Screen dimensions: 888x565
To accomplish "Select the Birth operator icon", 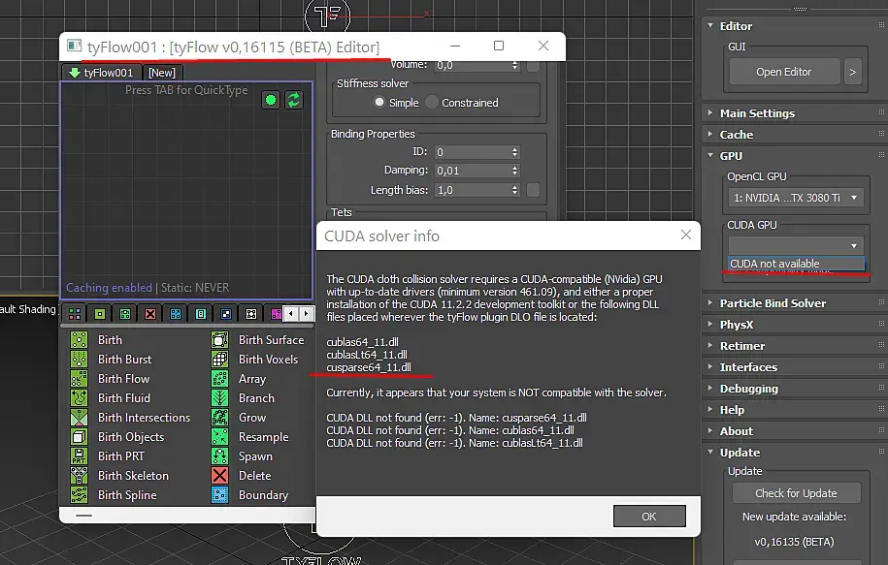I will coord(79,340).
